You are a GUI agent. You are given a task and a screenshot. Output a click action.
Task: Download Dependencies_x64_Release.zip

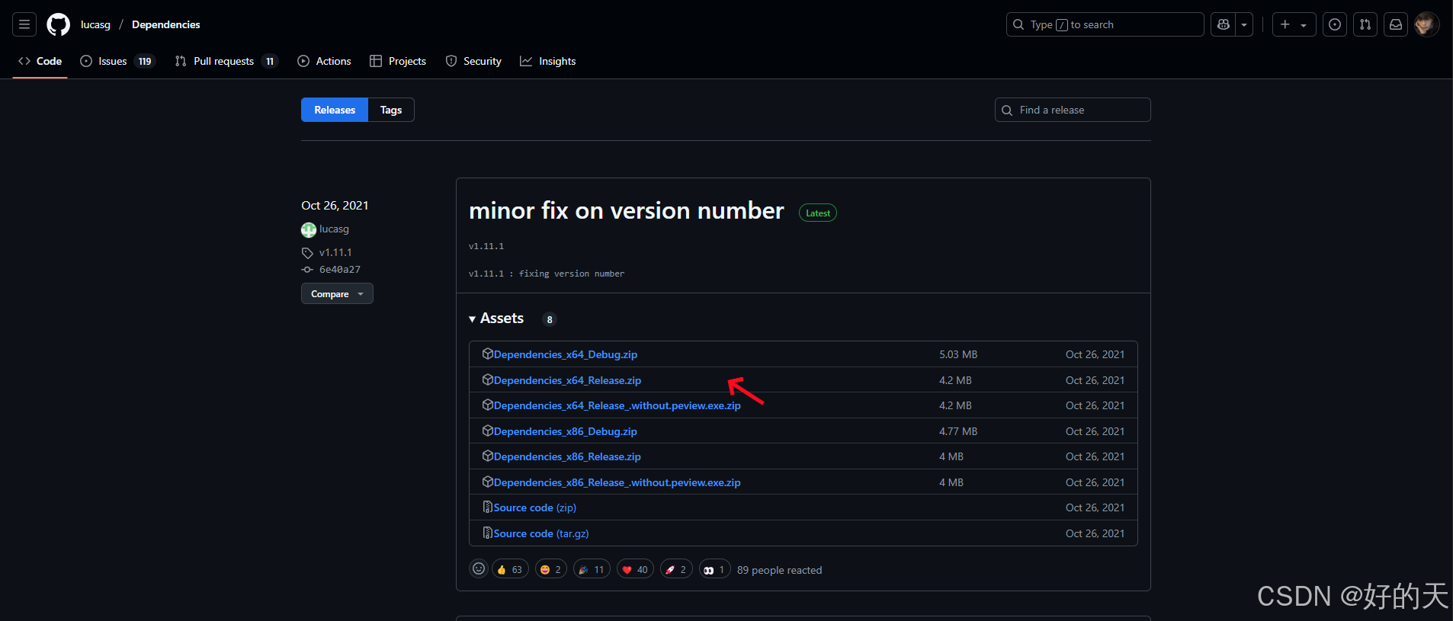coord(567,380)
